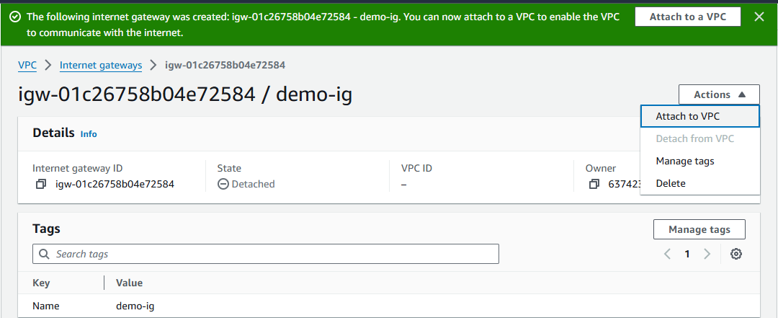The image size is (778, 318).
Task: Collapse the Actions dropdown menu
Action: point(719,94)
